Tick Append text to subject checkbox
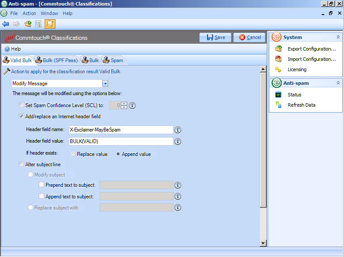The image size is (344, 257). click(41, 196)
